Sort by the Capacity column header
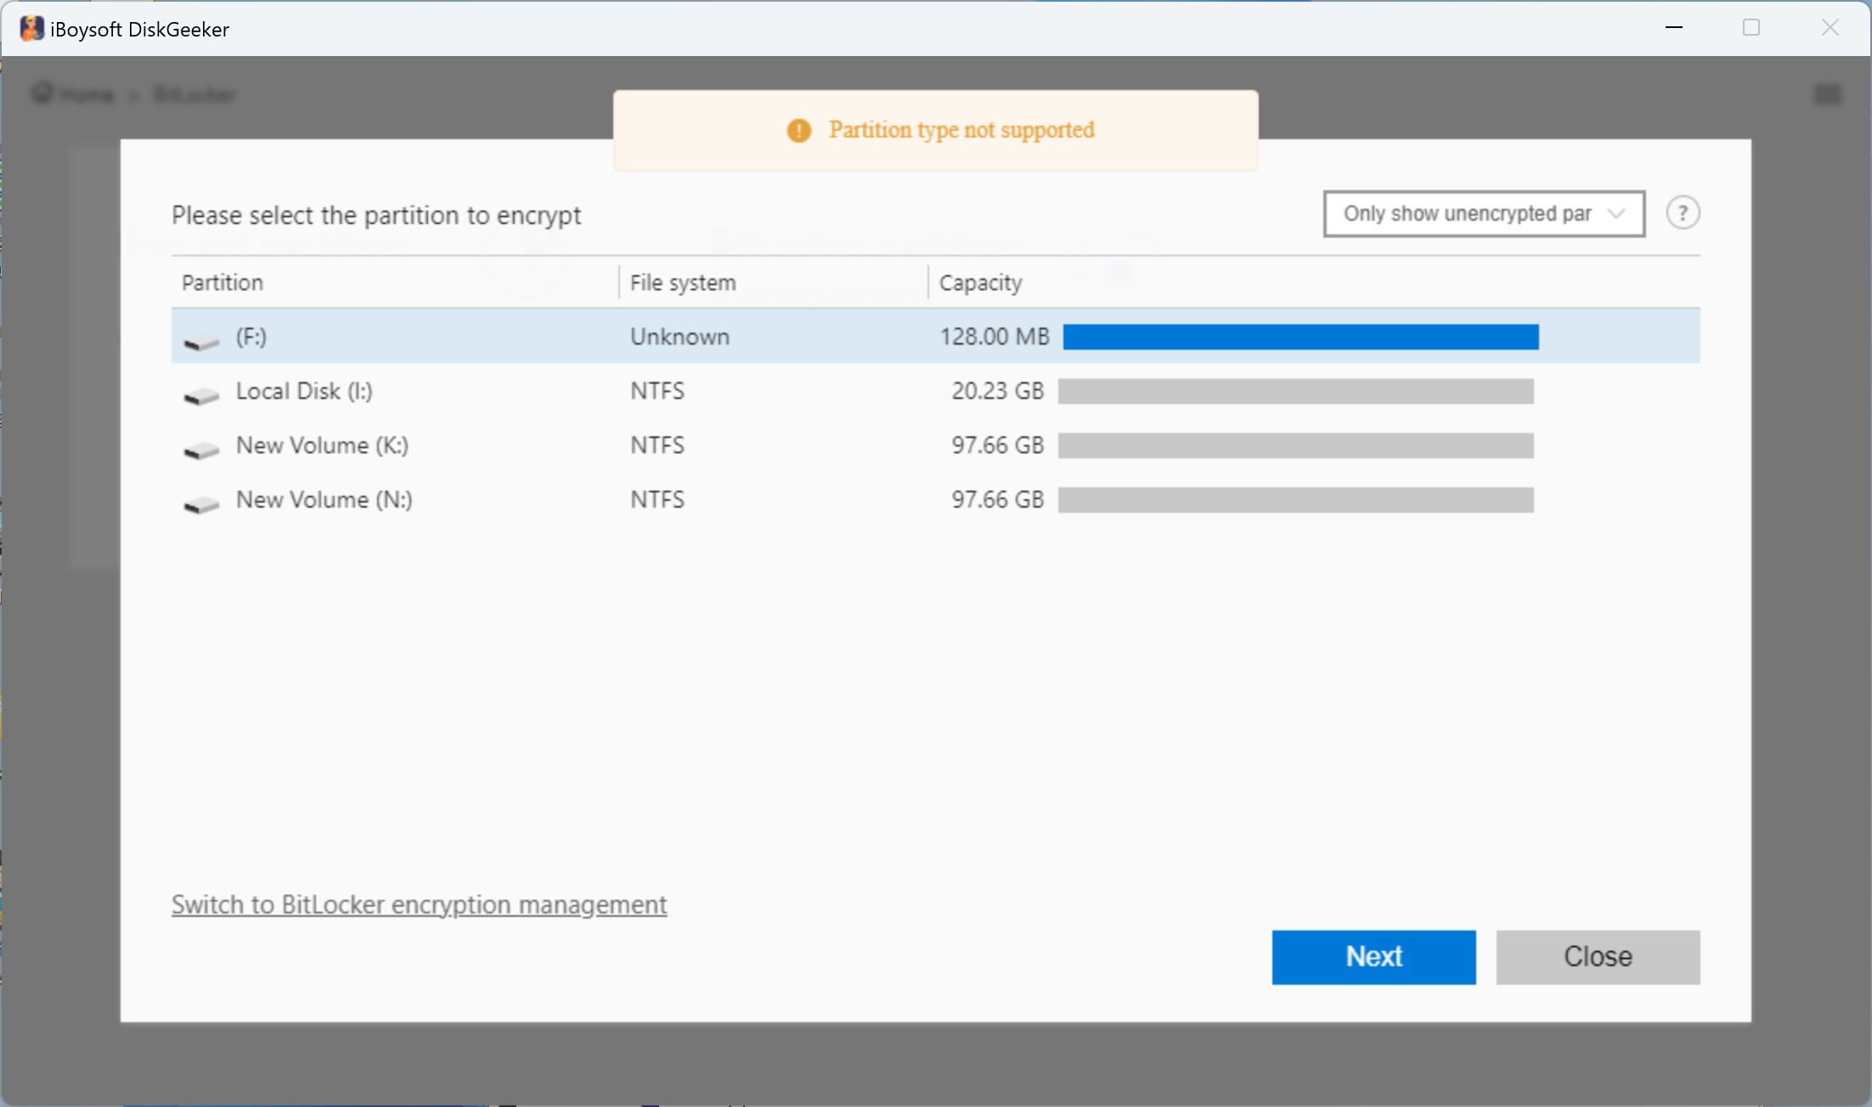1872x1107 pixels. (x=980, y=283)
